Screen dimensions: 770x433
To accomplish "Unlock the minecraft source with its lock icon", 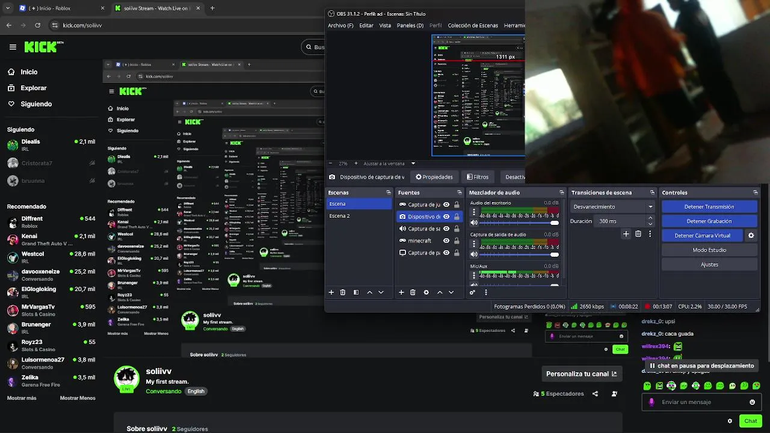I will tap(457, 241).
